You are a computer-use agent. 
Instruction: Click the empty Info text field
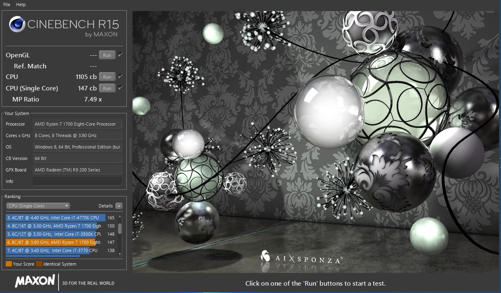tap(77, 181)
